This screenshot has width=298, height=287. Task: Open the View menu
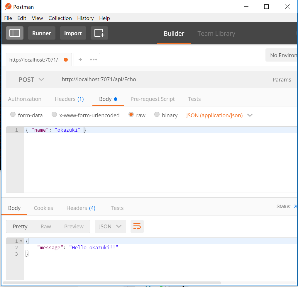37,18
